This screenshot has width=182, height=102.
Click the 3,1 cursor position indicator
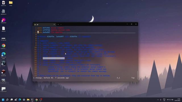[x=118, y=78]
